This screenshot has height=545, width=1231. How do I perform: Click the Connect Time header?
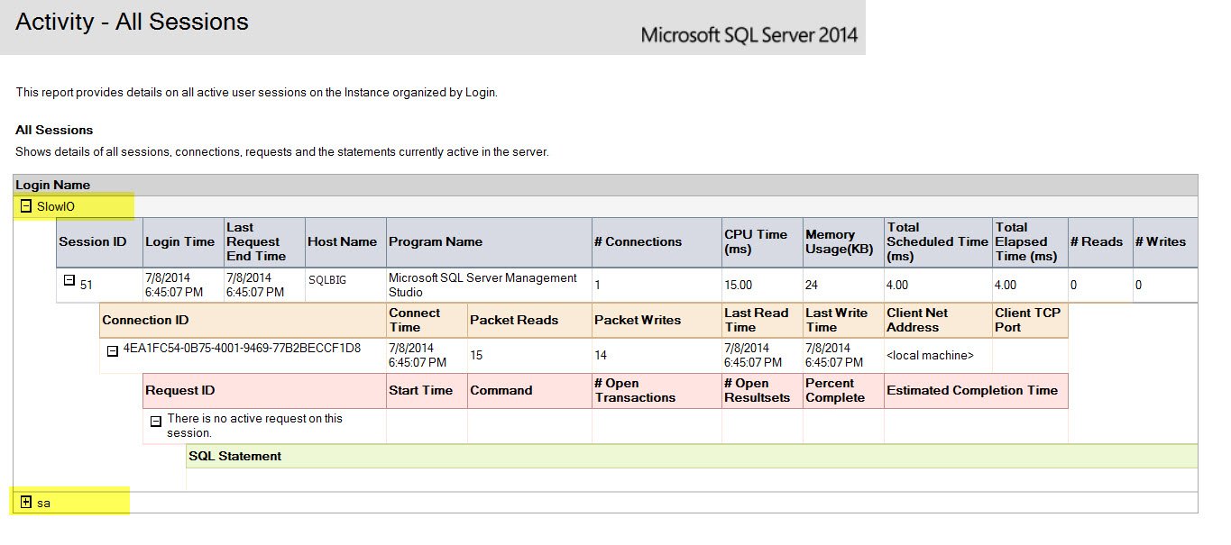coord(427,320)
